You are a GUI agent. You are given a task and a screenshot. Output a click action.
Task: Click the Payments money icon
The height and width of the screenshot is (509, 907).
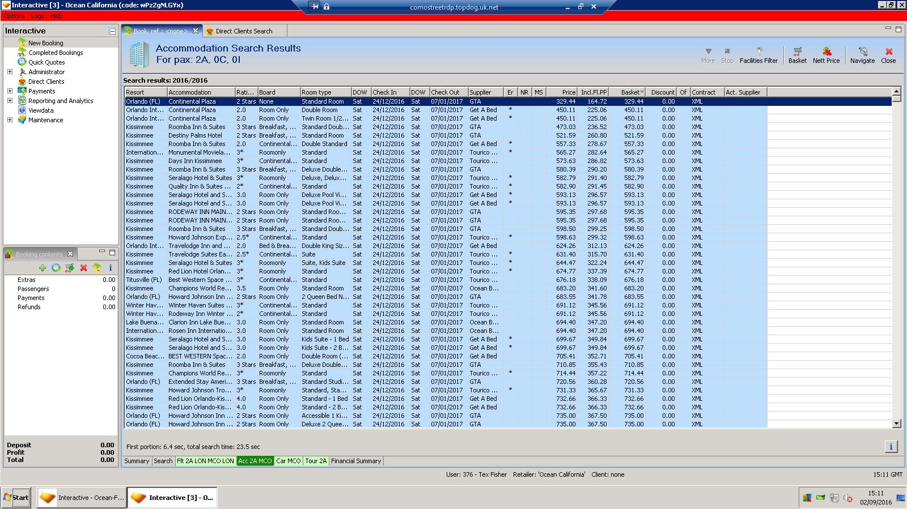[22, 91]
